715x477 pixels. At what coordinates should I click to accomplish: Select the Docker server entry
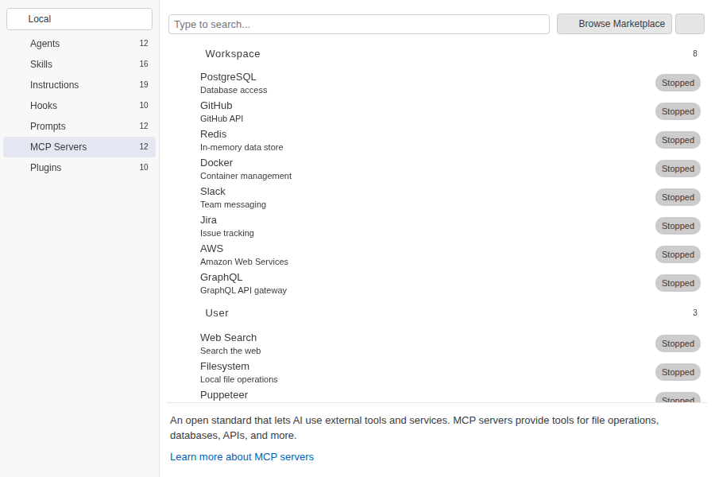(437, 169)
